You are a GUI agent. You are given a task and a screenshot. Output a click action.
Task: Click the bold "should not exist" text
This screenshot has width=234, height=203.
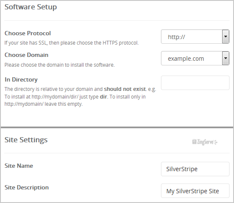point(125,89)
